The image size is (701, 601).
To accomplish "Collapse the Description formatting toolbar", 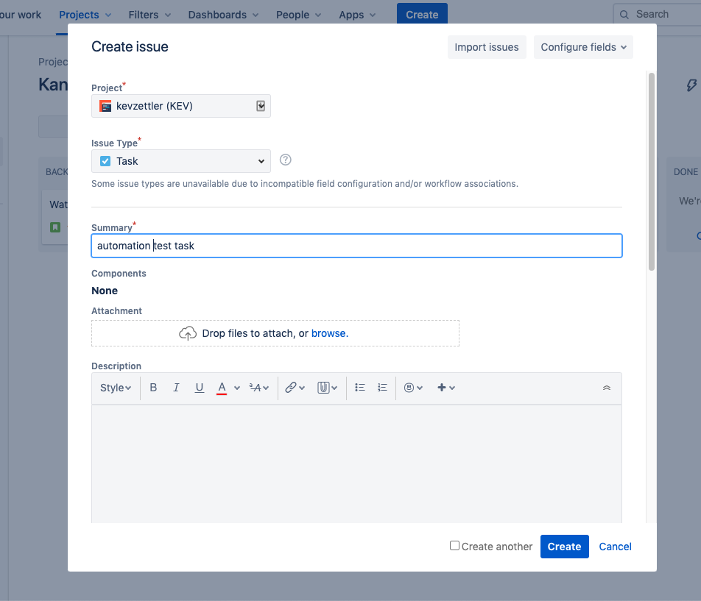I will (606, 387).
